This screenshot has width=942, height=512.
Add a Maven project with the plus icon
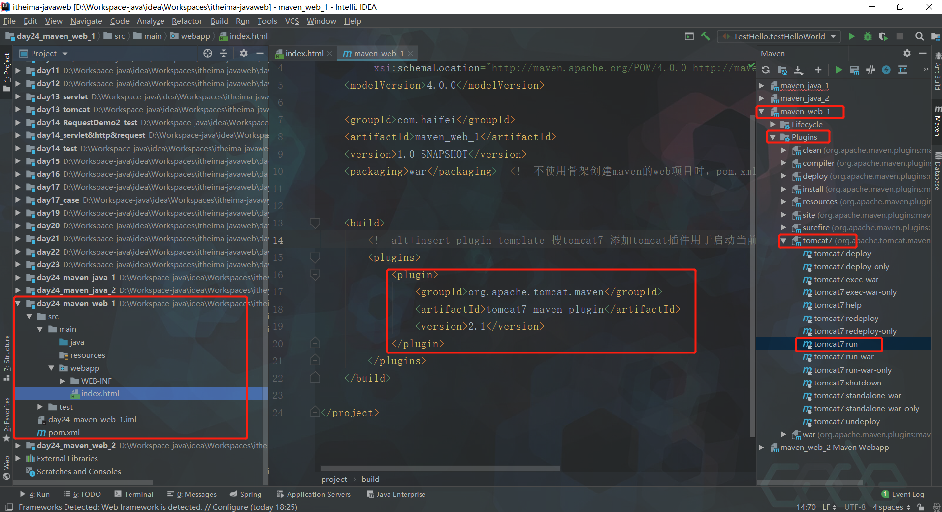[x=818, y=70]
